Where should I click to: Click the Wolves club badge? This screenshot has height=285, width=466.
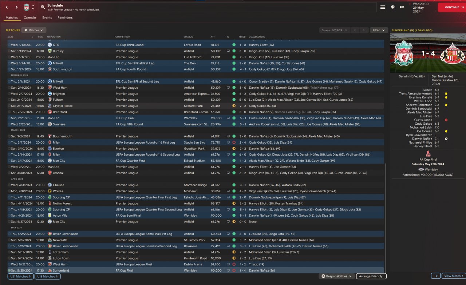pyautogui.click(x=50, y=191)
